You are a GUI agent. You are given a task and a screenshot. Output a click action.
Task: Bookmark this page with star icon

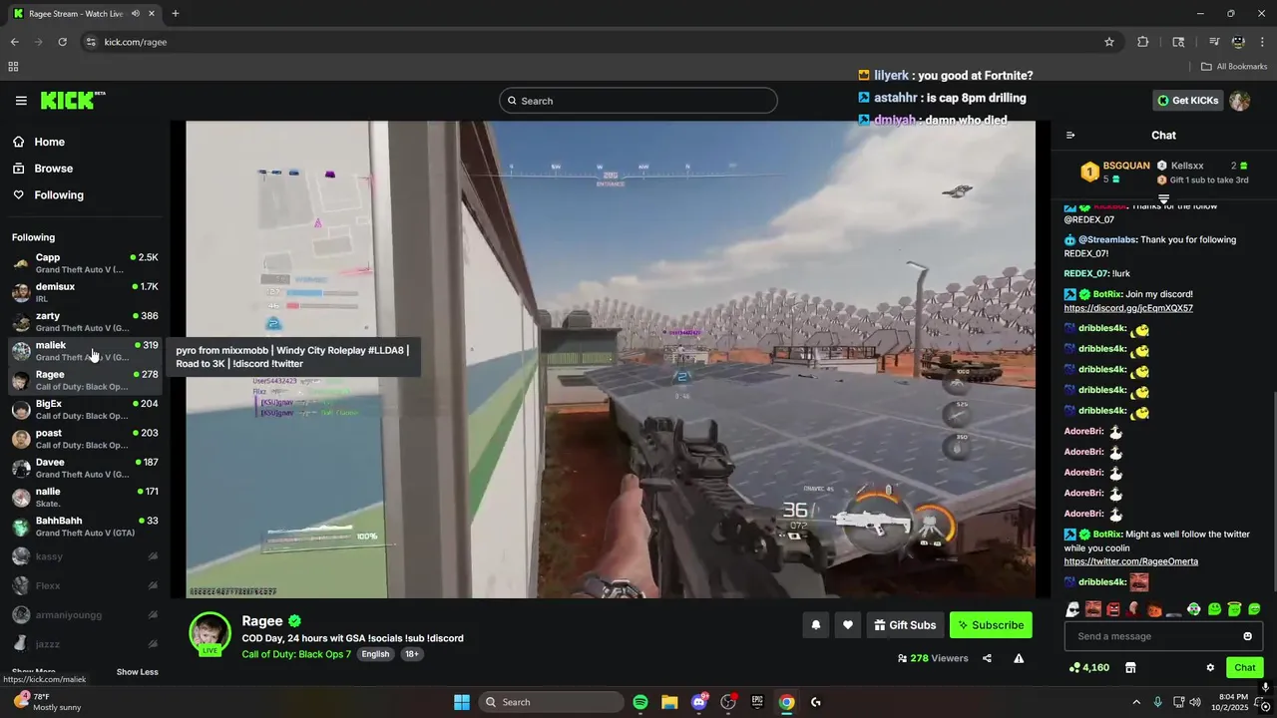(x=1108, y=42)
